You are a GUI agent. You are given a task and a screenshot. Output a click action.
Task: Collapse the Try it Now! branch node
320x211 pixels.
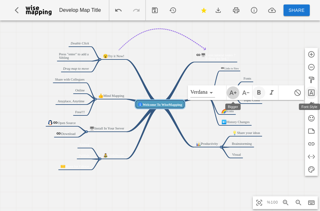click(x=100, y=59)
